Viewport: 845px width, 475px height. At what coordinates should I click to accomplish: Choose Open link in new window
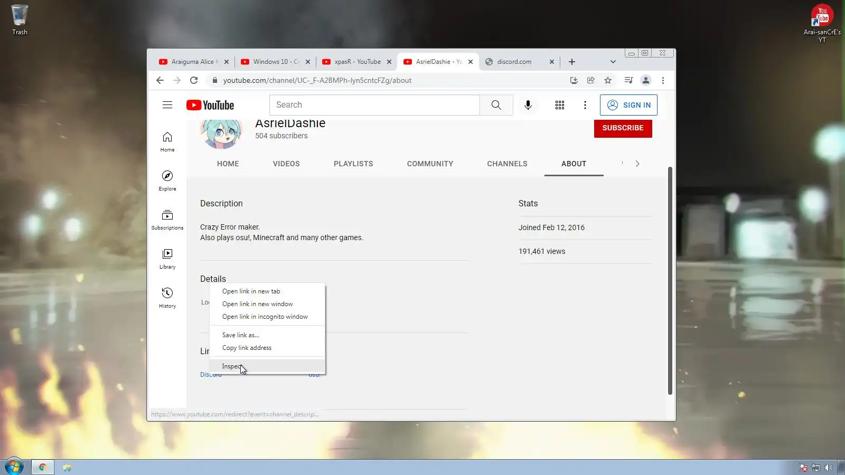click(267, 304)
